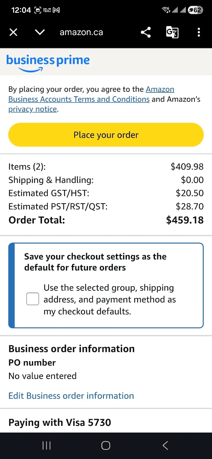
Task: Tap the Paying with Visa 5730 heading
Action: pos(60,422)
